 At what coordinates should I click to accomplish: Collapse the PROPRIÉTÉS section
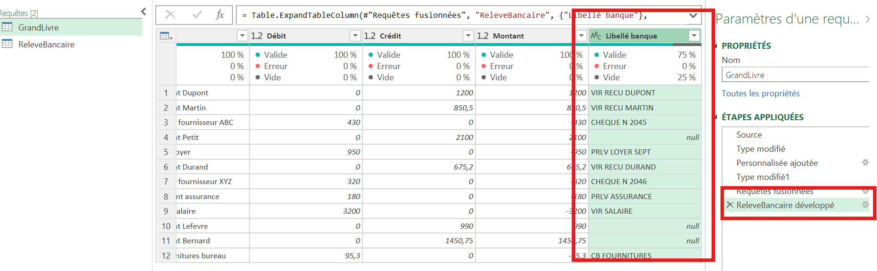(716, 46)
